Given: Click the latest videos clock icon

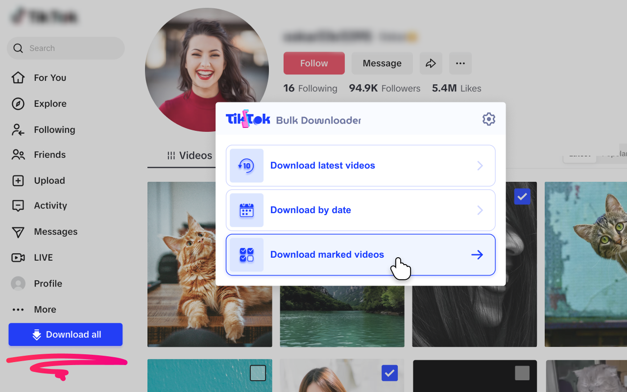Looking at the screenshot, I should [x=246, y=166].
